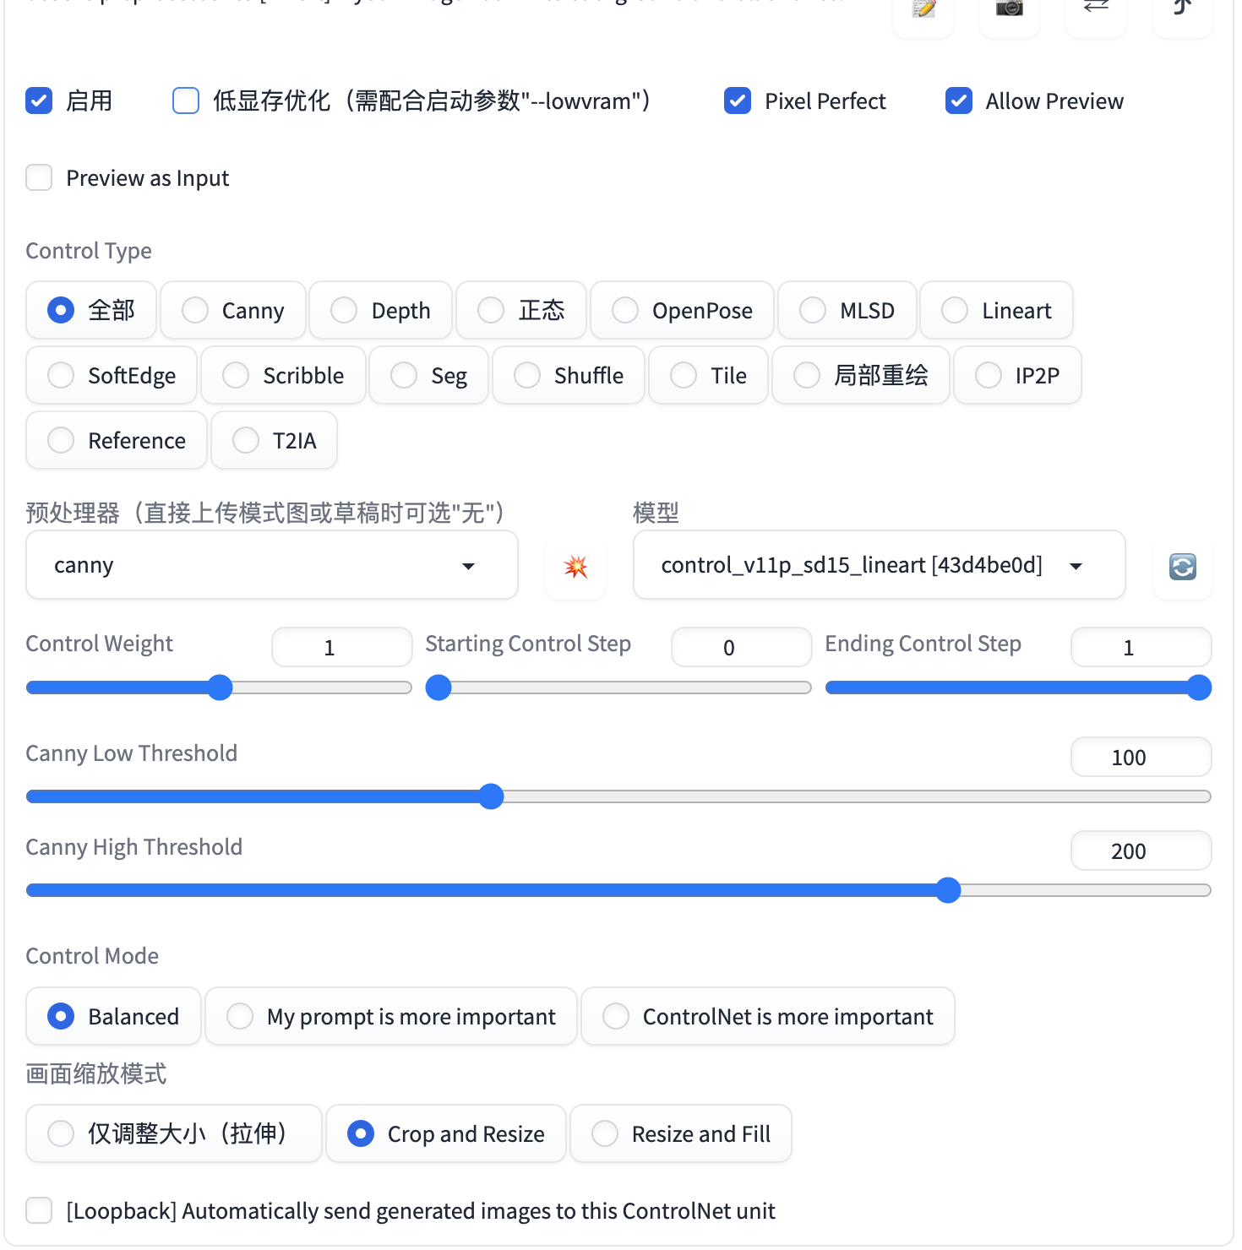
Task: Uncheck the Pixel Perfect option
Action: [x=738, y=101]
